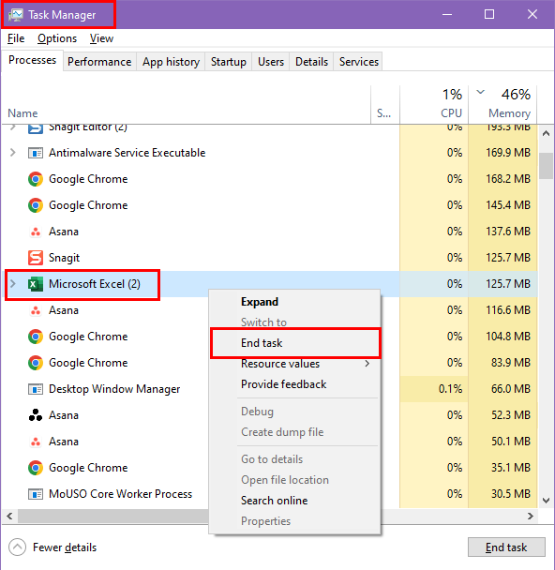This screenshot has width=555, height=570.
Task: Click the Antimalware Service Executable process icon
Action: point(36,153)
